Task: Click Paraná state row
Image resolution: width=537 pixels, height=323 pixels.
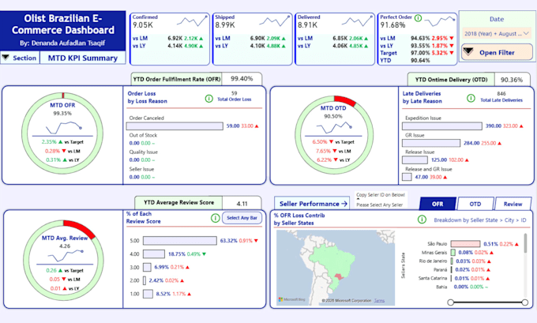Action: tap(461, 269)
